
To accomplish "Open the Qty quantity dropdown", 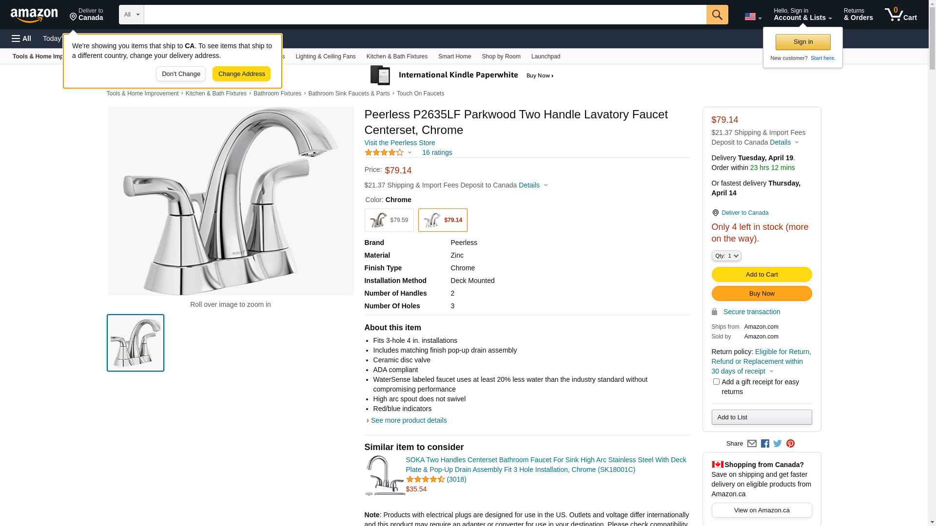I will (726, 256).
